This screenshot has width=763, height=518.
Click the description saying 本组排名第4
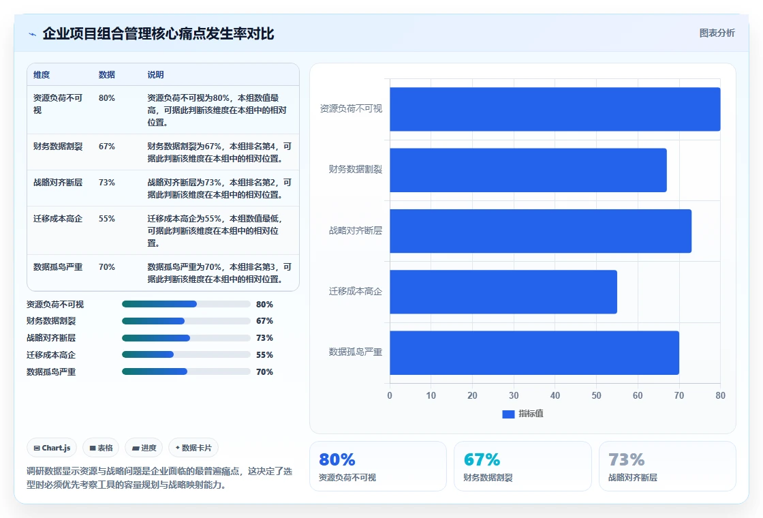coord(219,153)
